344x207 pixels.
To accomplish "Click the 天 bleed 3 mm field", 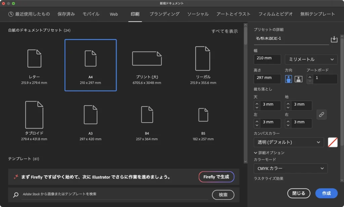I will tap(271, 106).
